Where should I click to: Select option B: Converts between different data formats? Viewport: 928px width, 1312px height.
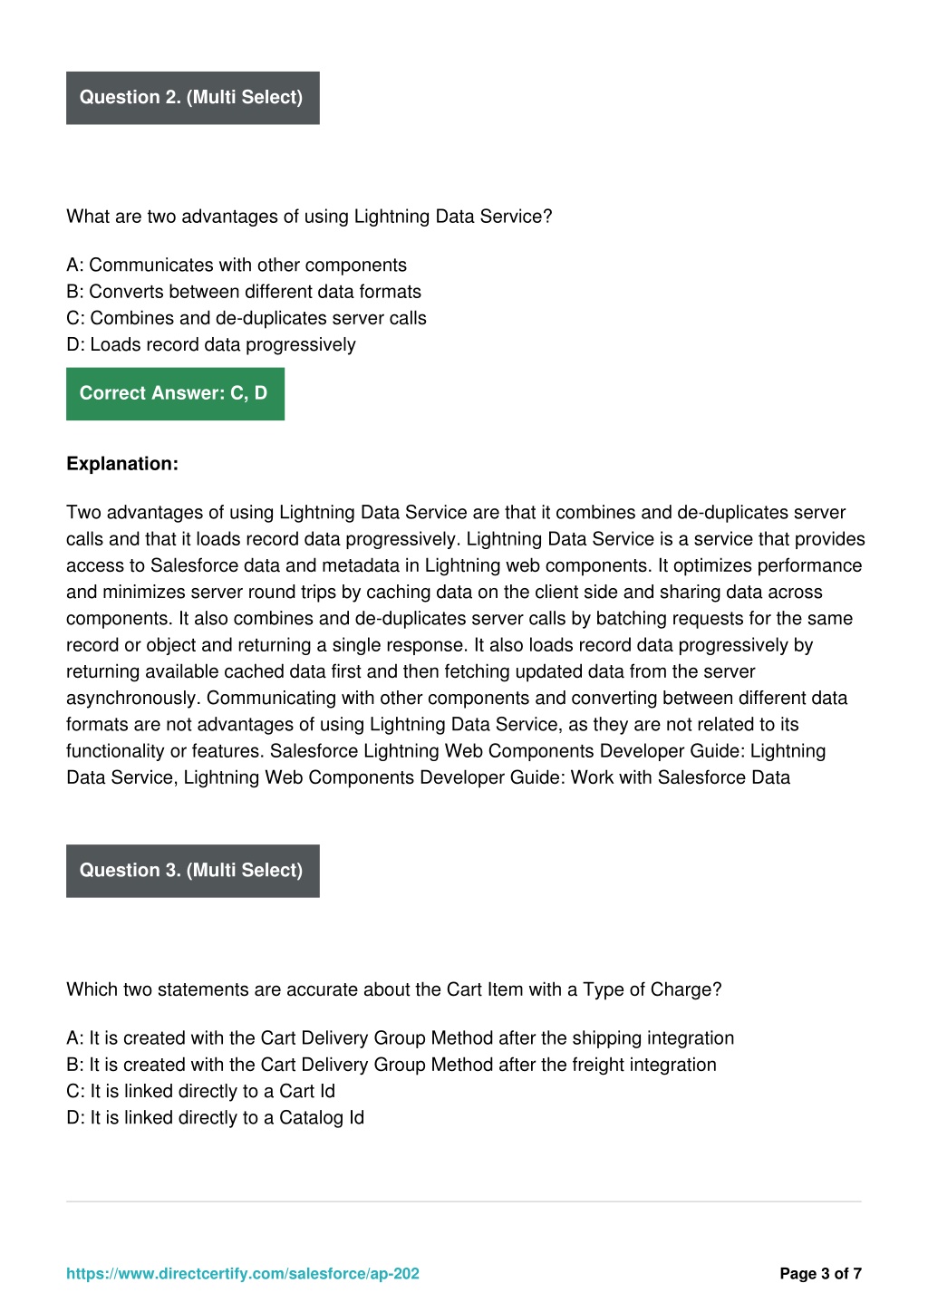coord(244,292)
